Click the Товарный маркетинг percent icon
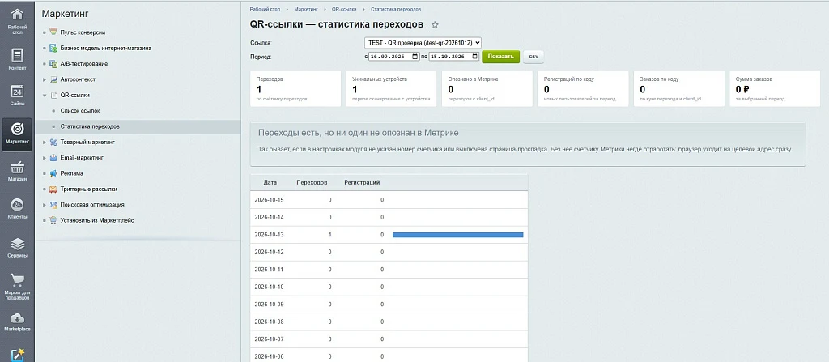Image resolution: width=829 pixels, height=362 pixels. (x=53, y=143)
